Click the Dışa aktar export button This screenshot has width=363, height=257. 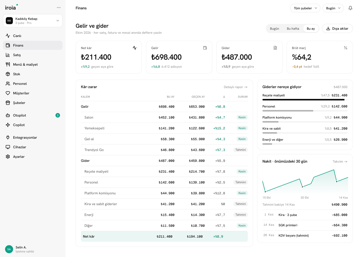[x=337, y=28]
